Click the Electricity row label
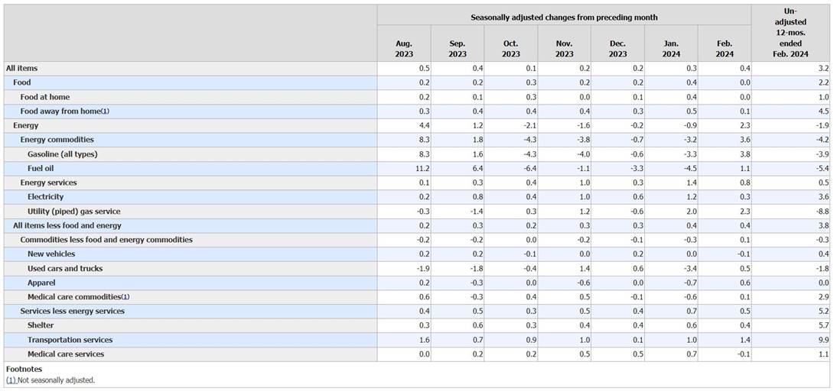The image size is (837, 391). [45, 197]
